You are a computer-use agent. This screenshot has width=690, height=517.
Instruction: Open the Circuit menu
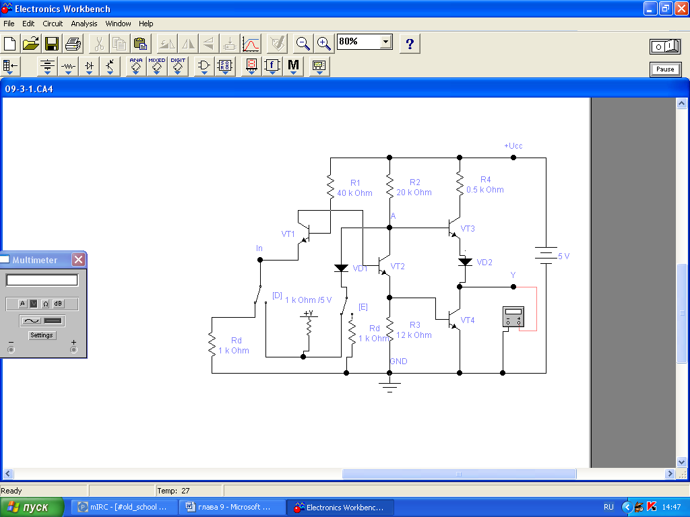[x=53, y=24]
